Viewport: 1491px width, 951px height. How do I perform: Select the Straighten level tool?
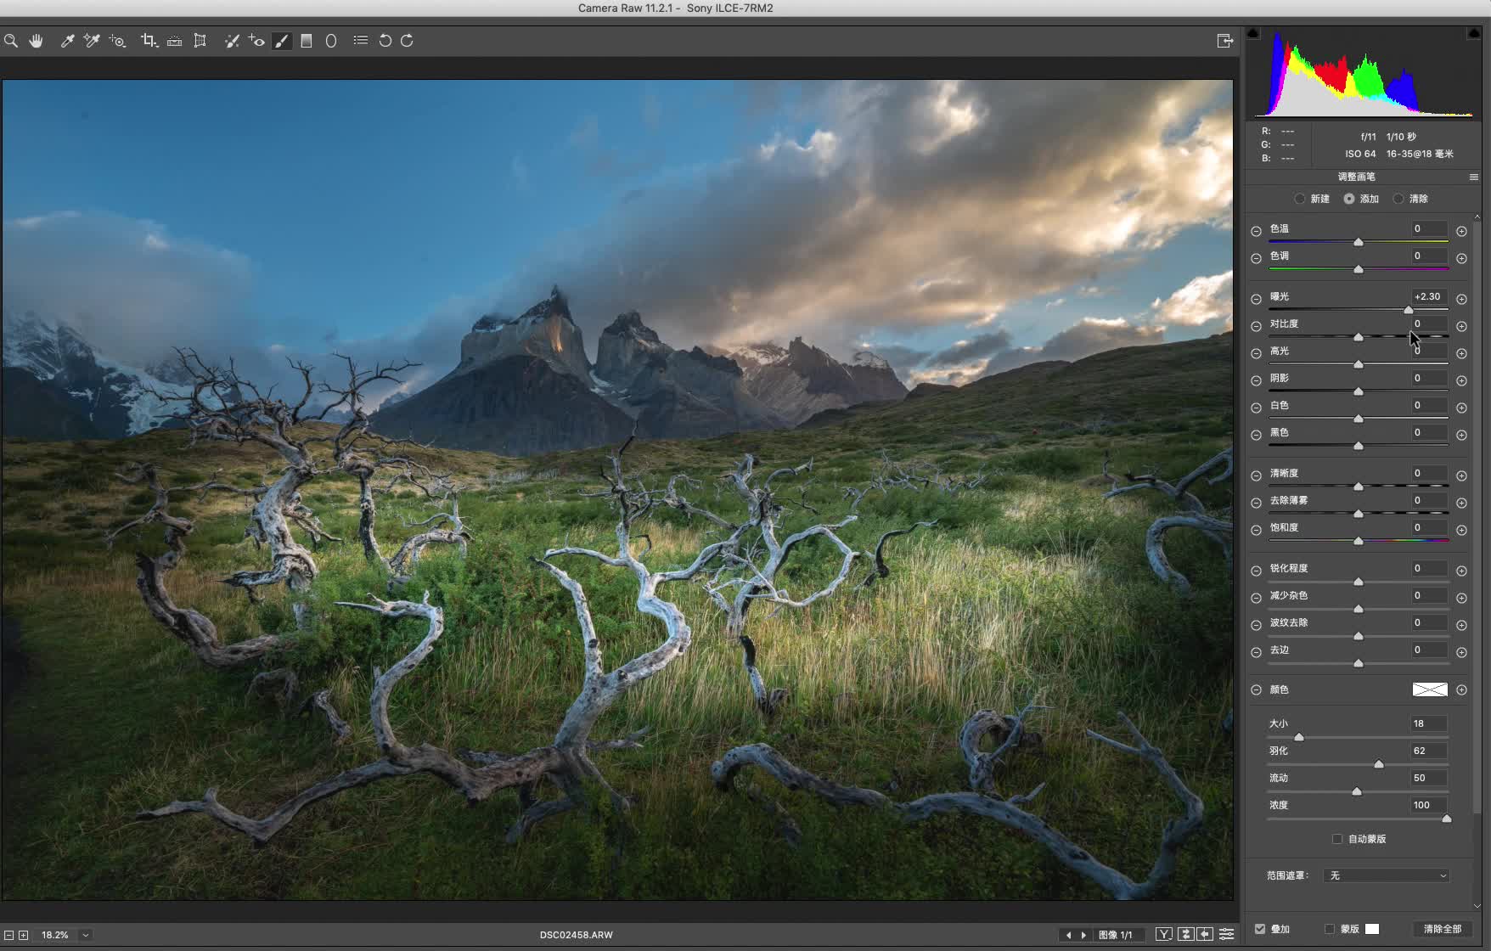[174, 41]
